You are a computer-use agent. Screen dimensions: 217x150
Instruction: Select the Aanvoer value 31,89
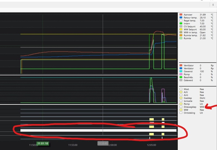click(203, 15)
